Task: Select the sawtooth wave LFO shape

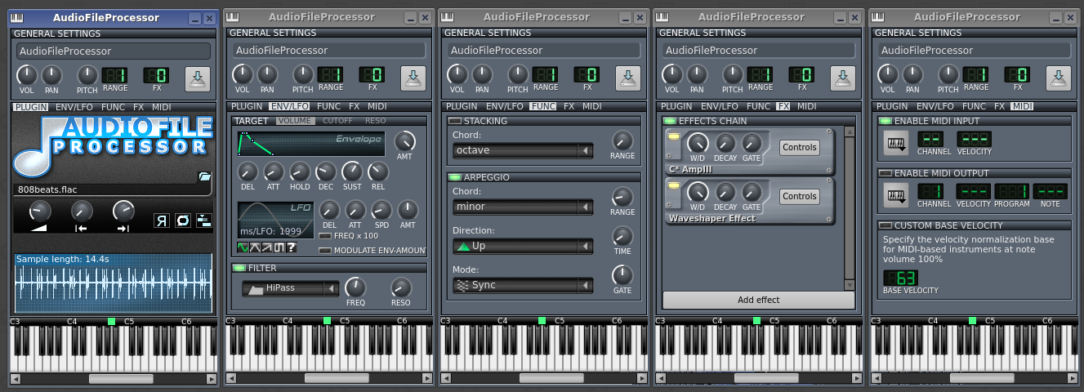Action: [x=267, y=247]
